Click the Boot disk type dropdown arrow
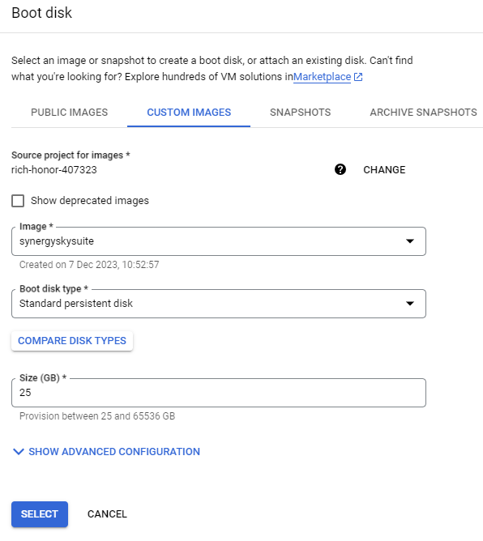483x541 pixels. click(x=410, y=304)
